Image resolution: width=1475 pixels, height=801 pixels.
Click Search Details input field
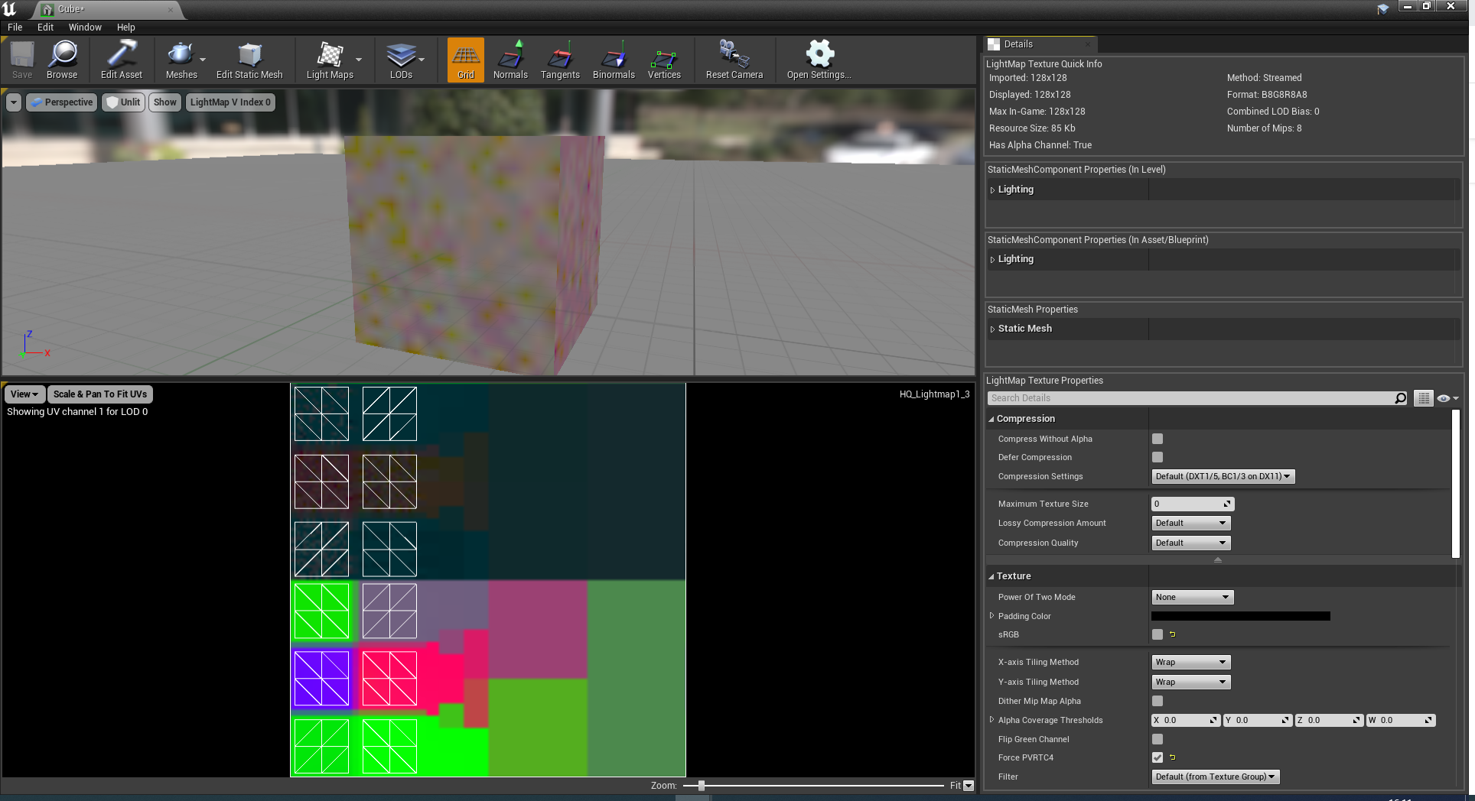(x=1191, y=398)
